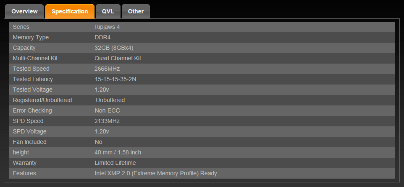
Task: Select the Specification tab
Action: pos(70,11)
